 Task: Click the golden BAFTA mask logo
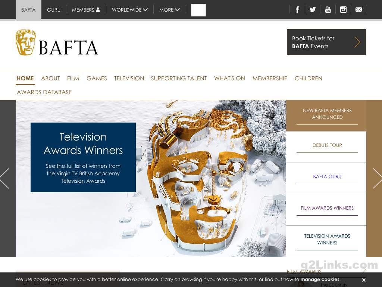(26, 42)
